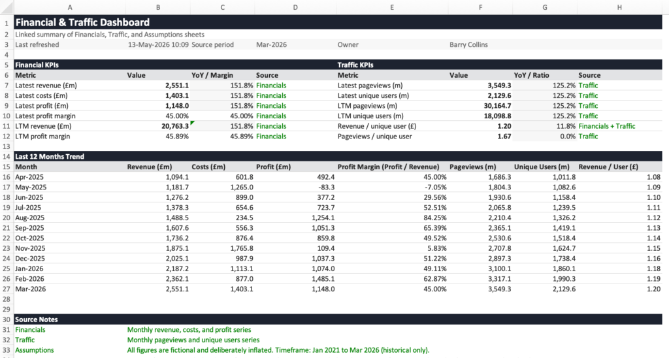
Task: Select the 13-May-2026 10:09 timestamp cell
Action: point(158,45)
